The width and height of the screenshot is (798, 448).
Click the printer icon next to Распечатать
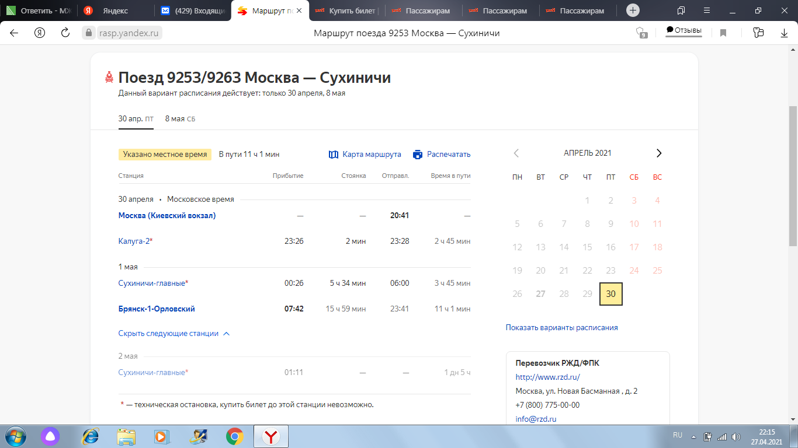pos(417,155)
